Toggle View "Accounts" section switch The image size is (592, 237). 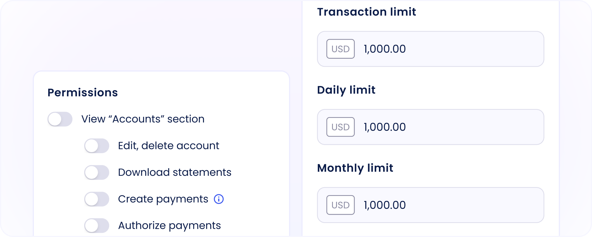coord(60,119)
